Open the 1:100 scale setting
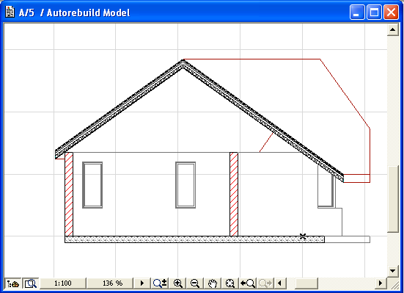The width and height of the screenshot is (404, 293). coord(63,283)
